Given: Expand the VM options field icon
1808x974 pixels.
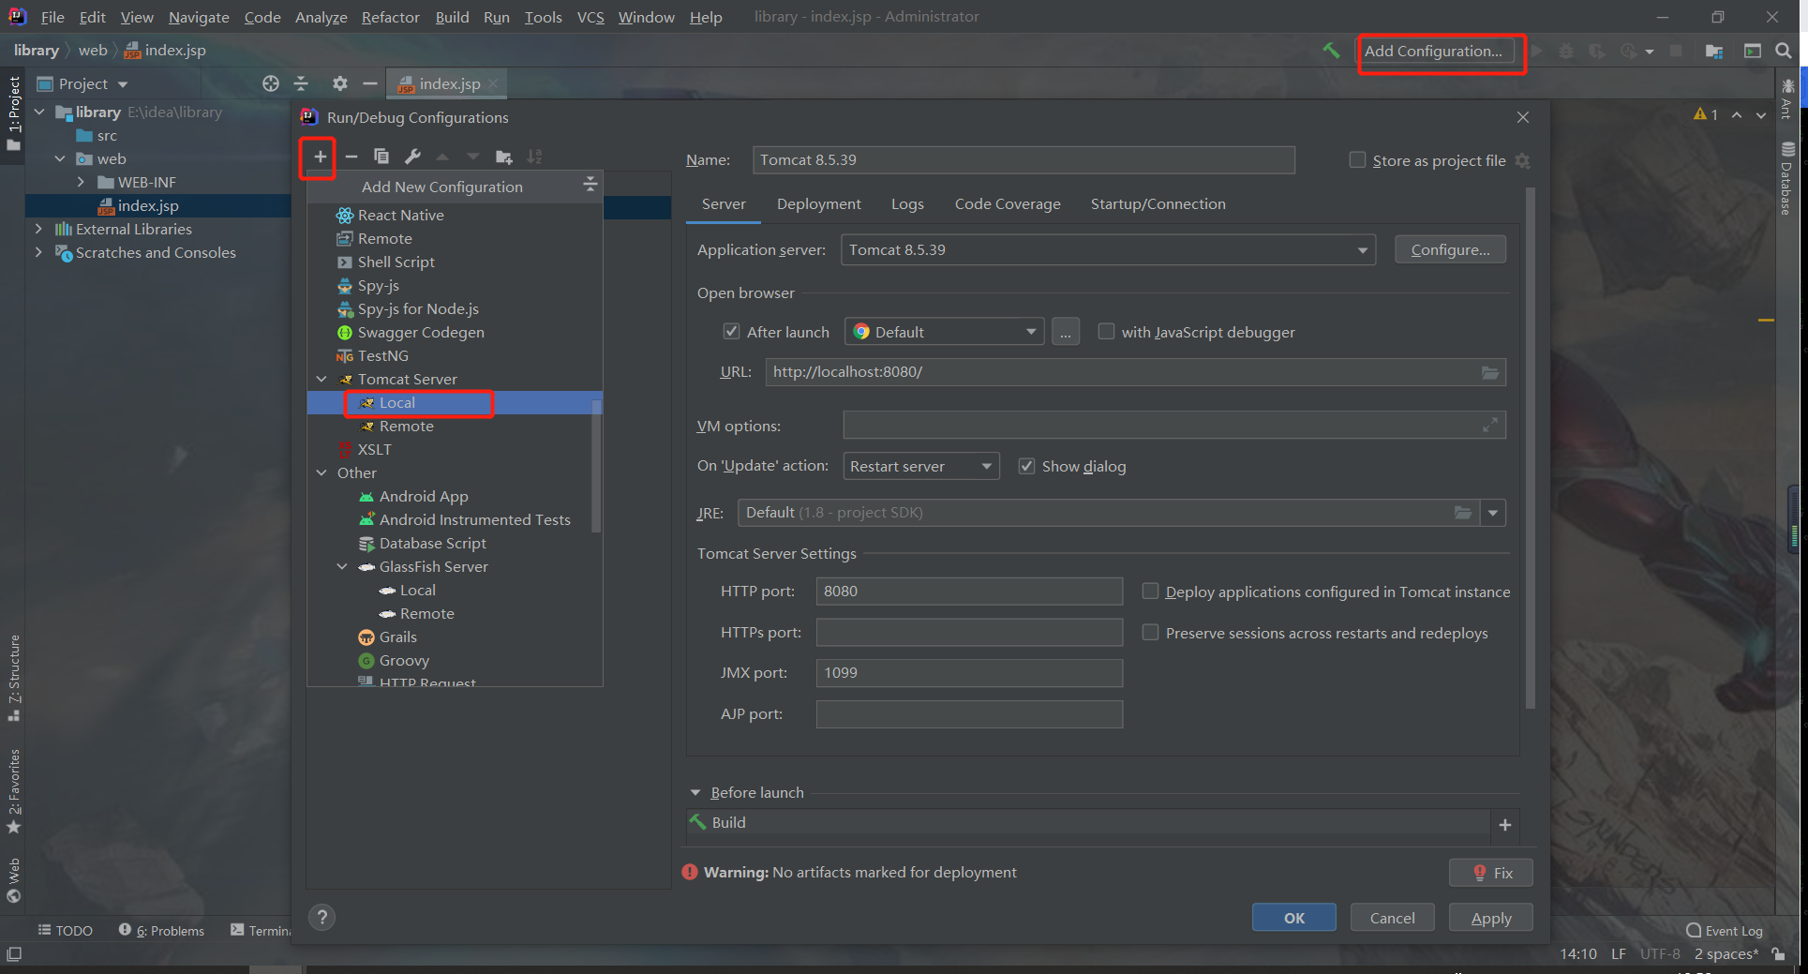Looking at the screenshot, I should (1490, 426).
